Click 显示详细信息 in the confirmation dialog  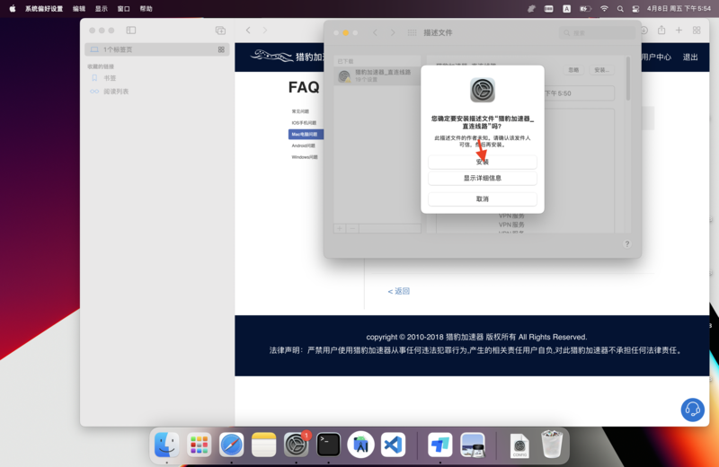482,178
